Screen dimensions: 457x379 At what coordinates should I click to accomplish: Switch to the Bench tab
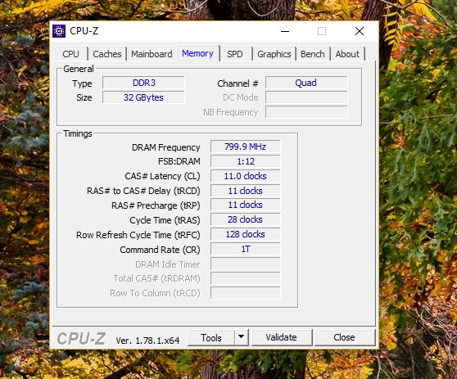pos(312,54)
